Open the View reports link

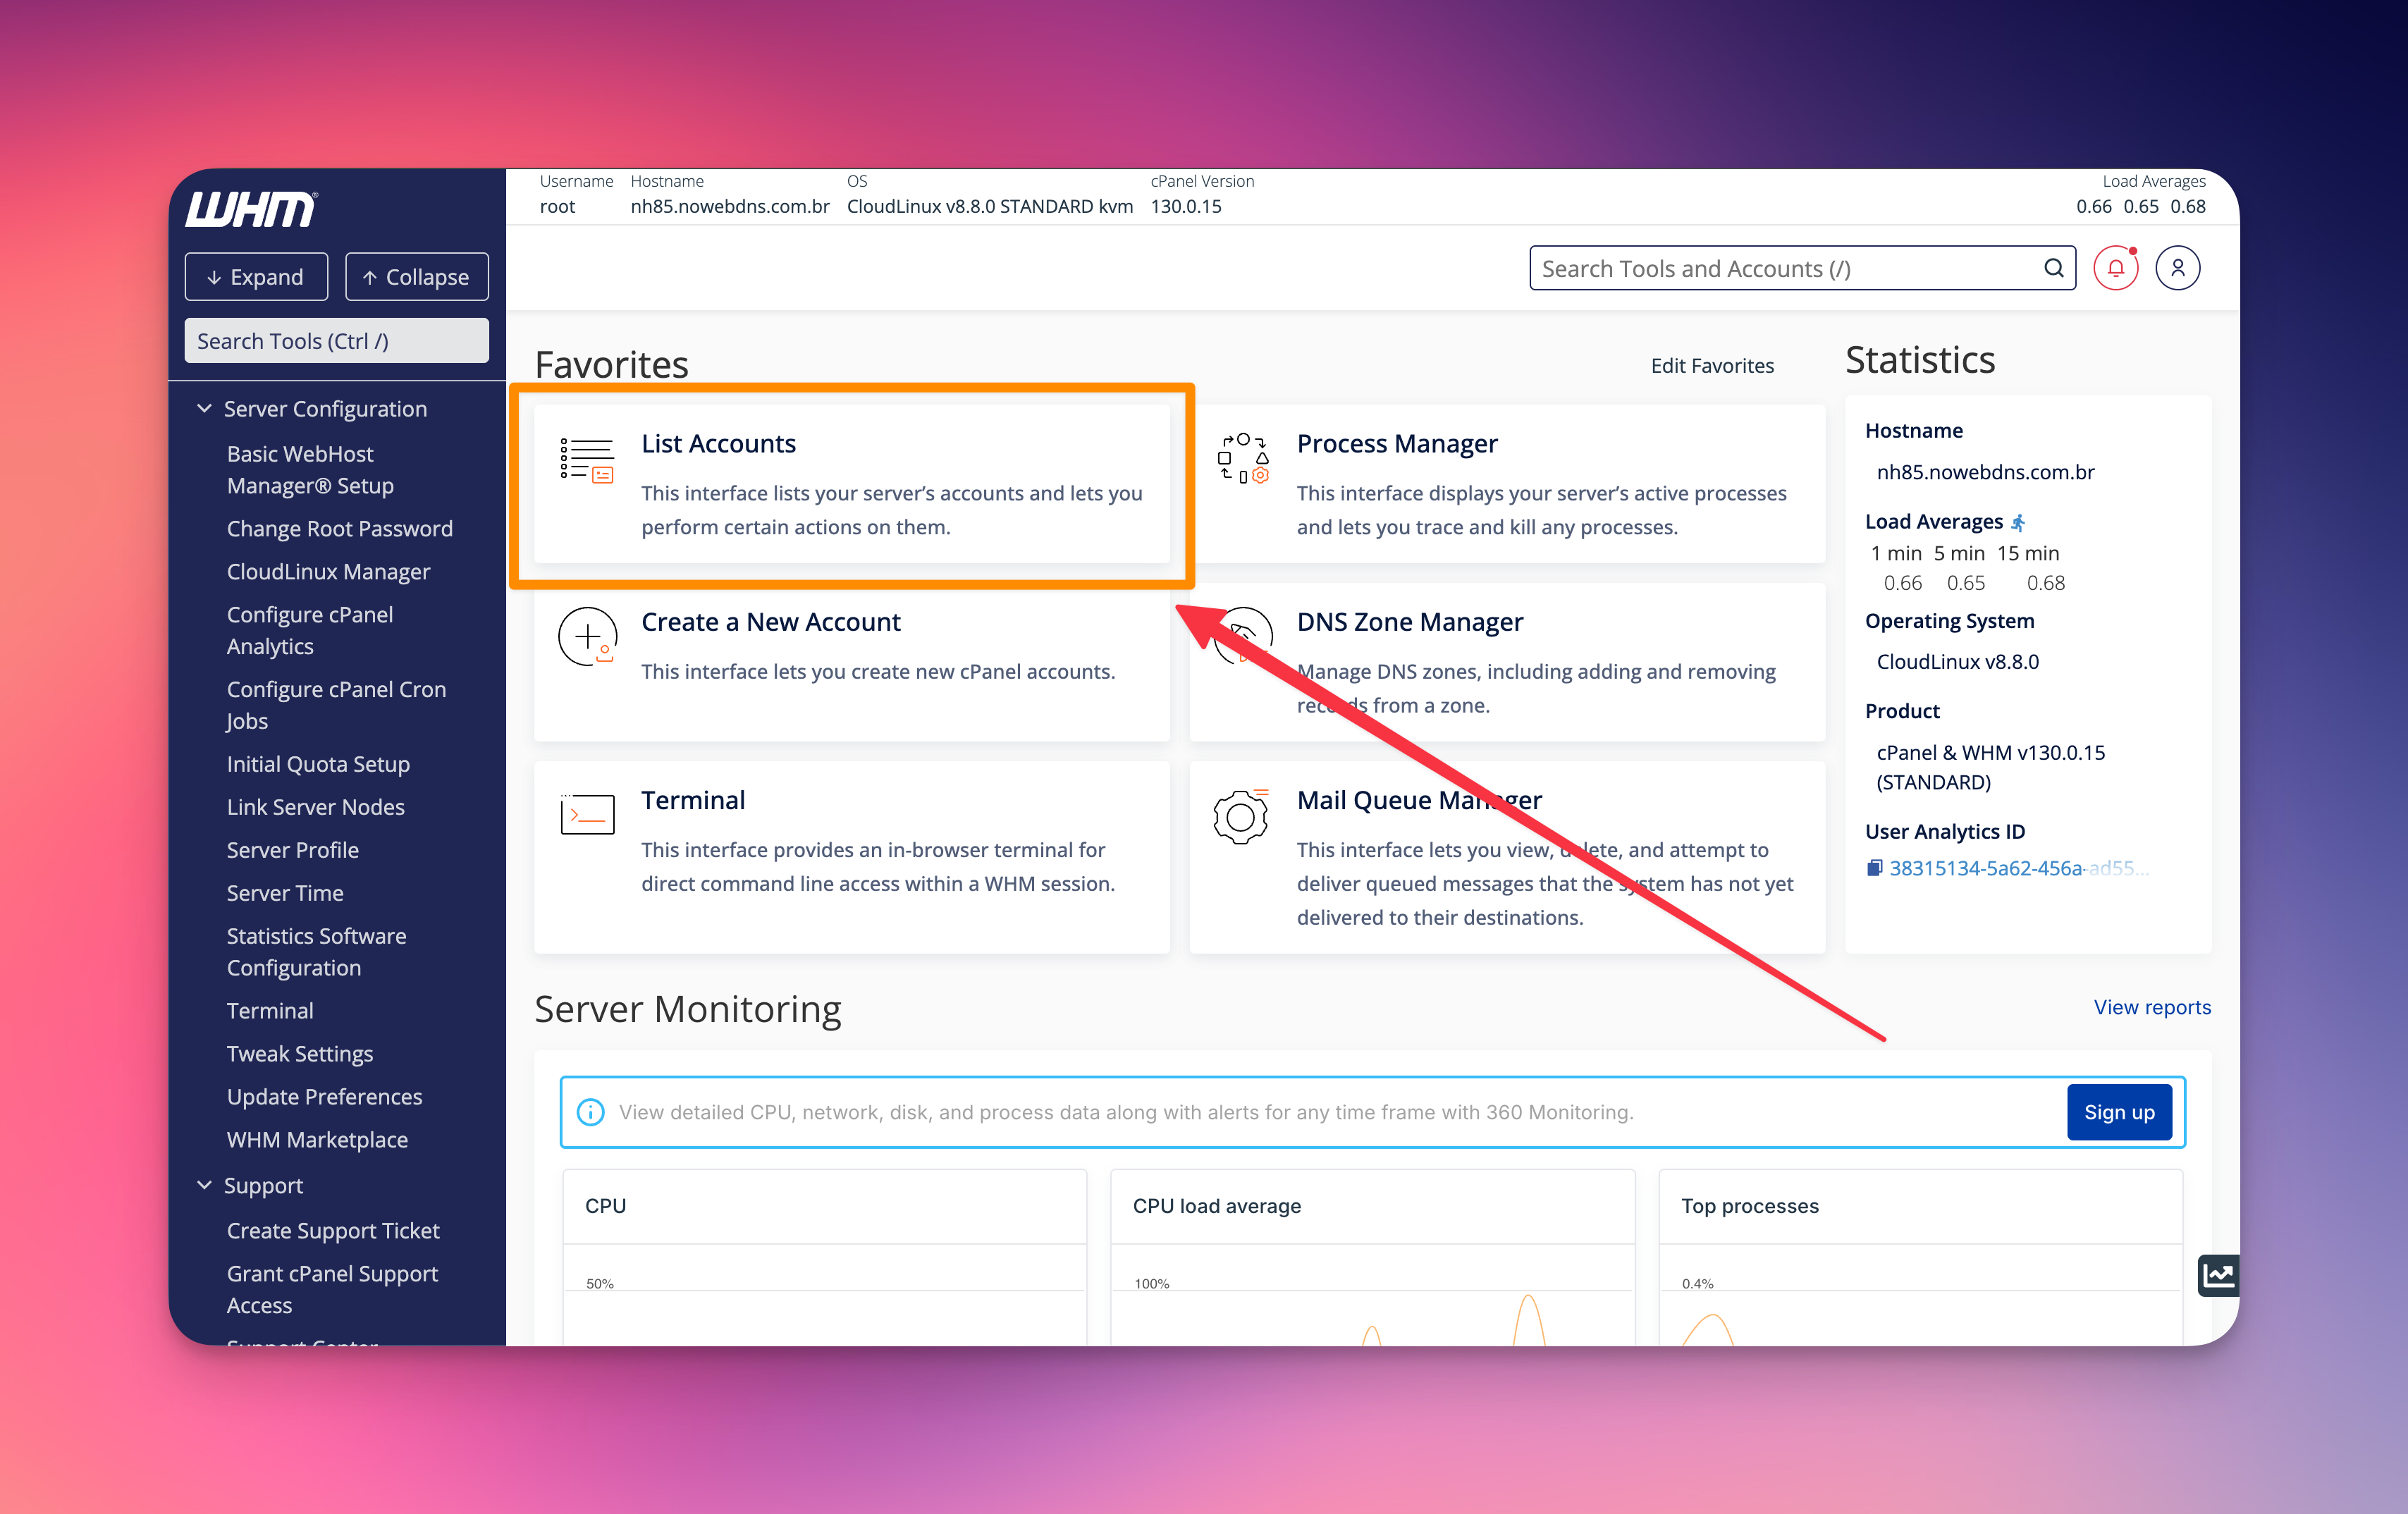point(2151,1007)
